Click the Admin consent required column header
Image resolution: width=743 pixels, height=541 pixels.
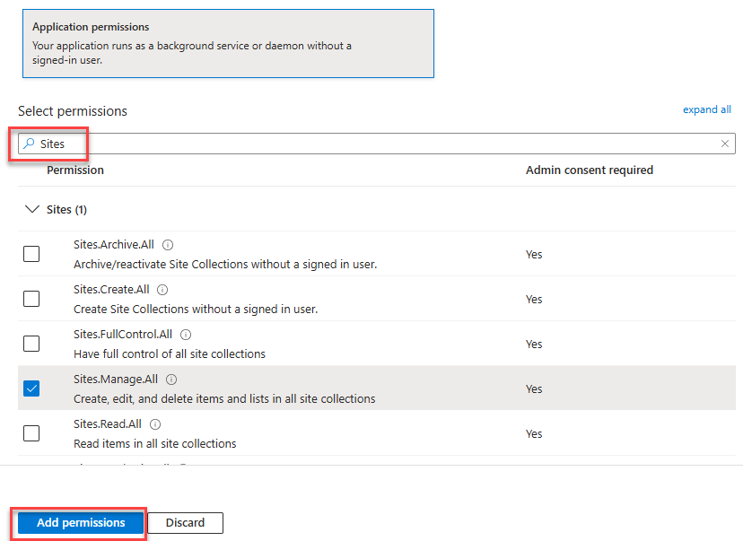click(x=589, y=170)
